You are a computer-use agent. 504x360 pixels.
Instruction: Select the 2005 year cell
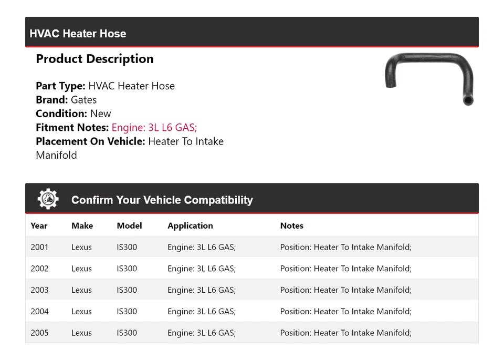pos(39,333)
